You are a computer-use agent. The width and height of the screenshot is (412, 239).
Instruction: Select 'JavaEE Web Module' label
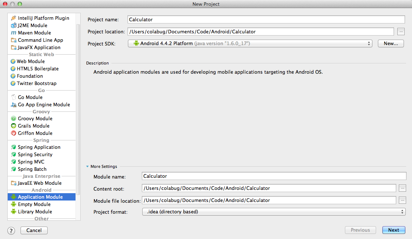coord(40,183)
